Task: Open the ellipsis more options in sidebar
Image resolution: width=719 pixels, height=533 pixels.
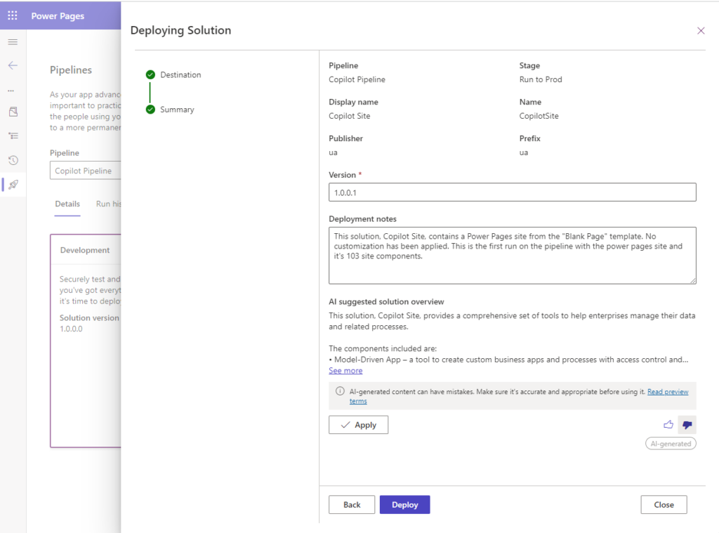Action: pyautogui.click(x=11, y=91)
